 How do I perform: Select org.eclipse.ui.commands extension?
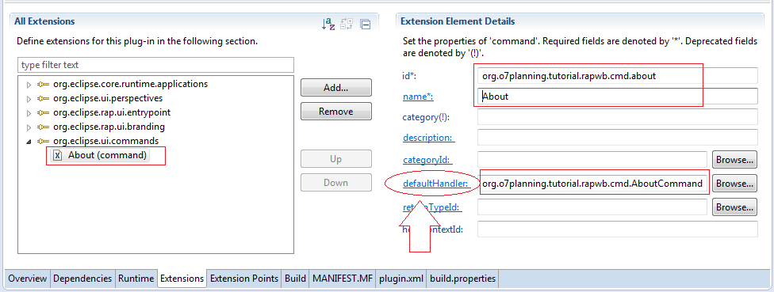coord(105,141)
